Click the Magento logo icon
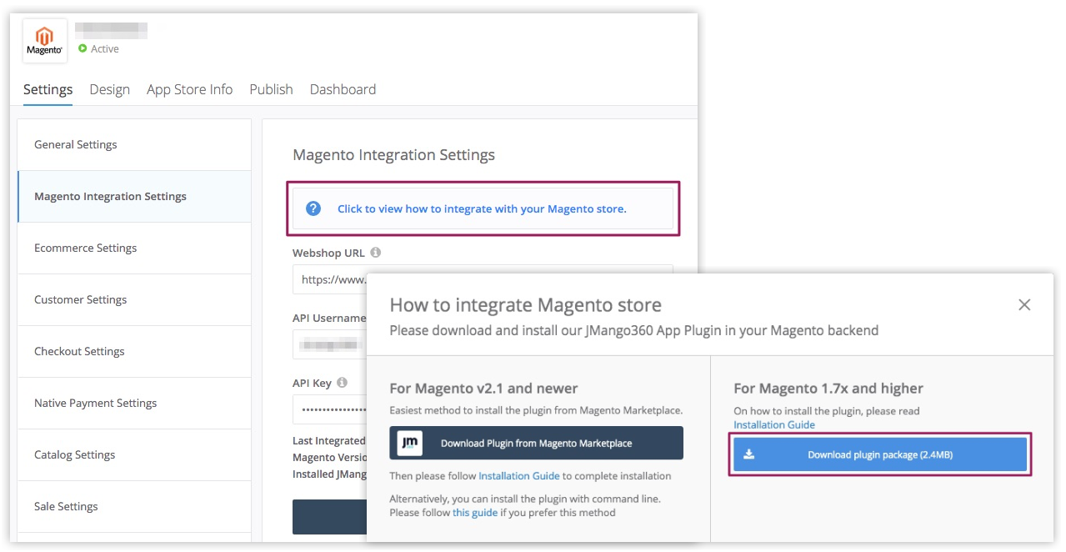 (44, 42)
